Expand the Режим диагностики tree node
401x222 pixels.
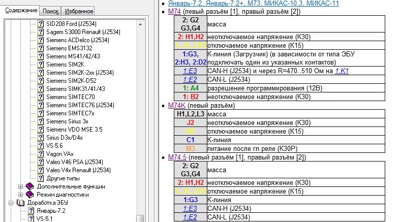point(20,195)
